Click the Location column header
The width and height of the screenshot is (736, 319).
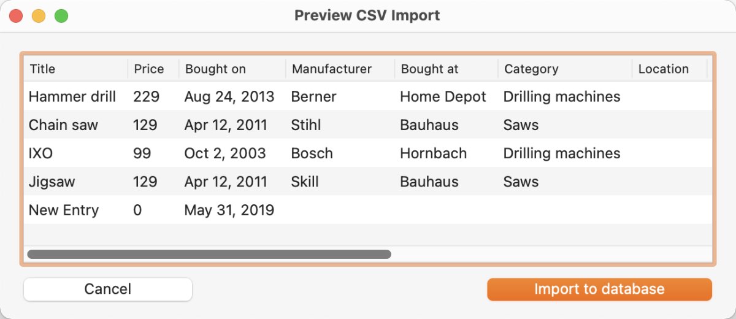point(670,69)
